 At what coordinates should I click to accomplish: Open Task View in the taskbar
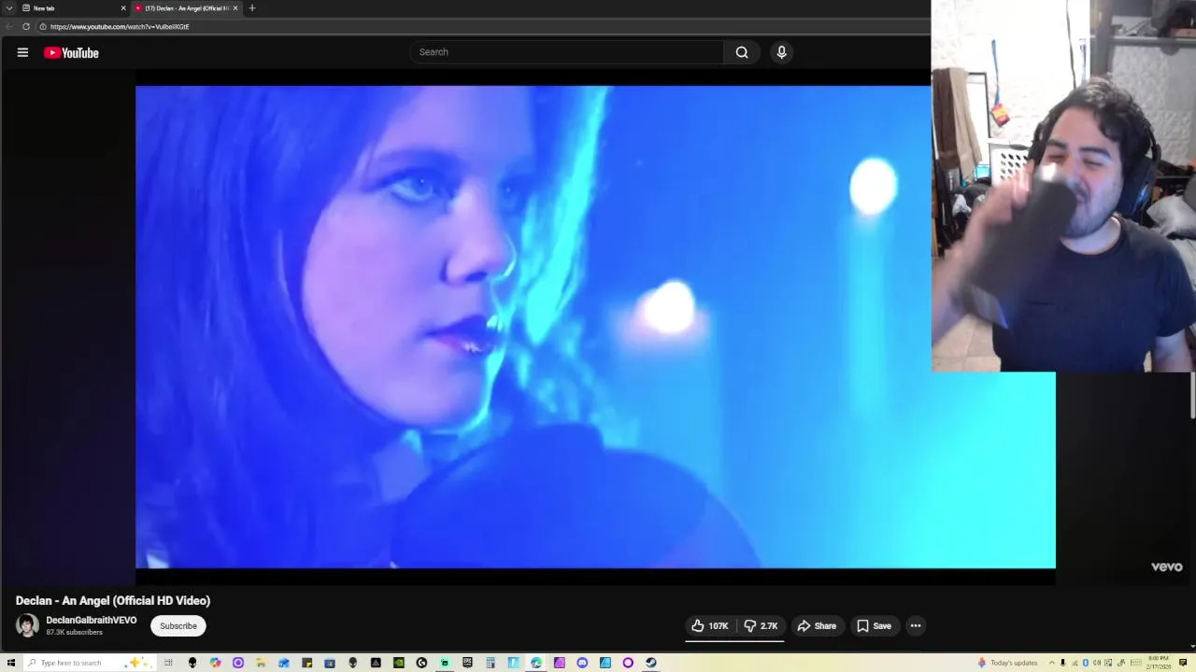(168, 663)
